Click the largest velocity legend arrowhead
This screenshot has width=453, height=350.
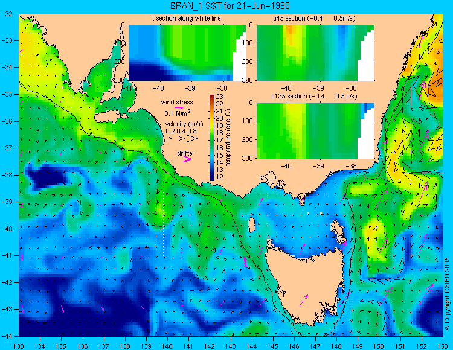click(x=191, y=139)
